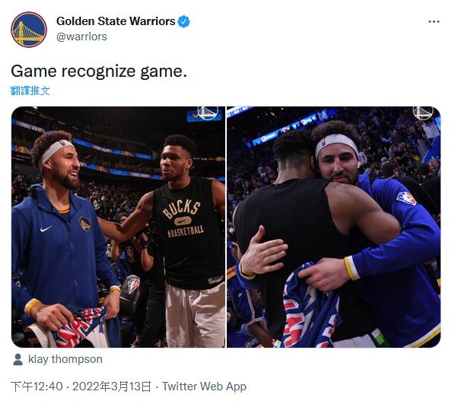
Task: Click the 翻譯推文 translate tweet link
Action: (30, 91)
